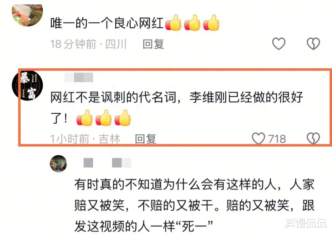Open the 暴富 avatar profile
This screenshot has height=235, width=332.
pos(27,85)
